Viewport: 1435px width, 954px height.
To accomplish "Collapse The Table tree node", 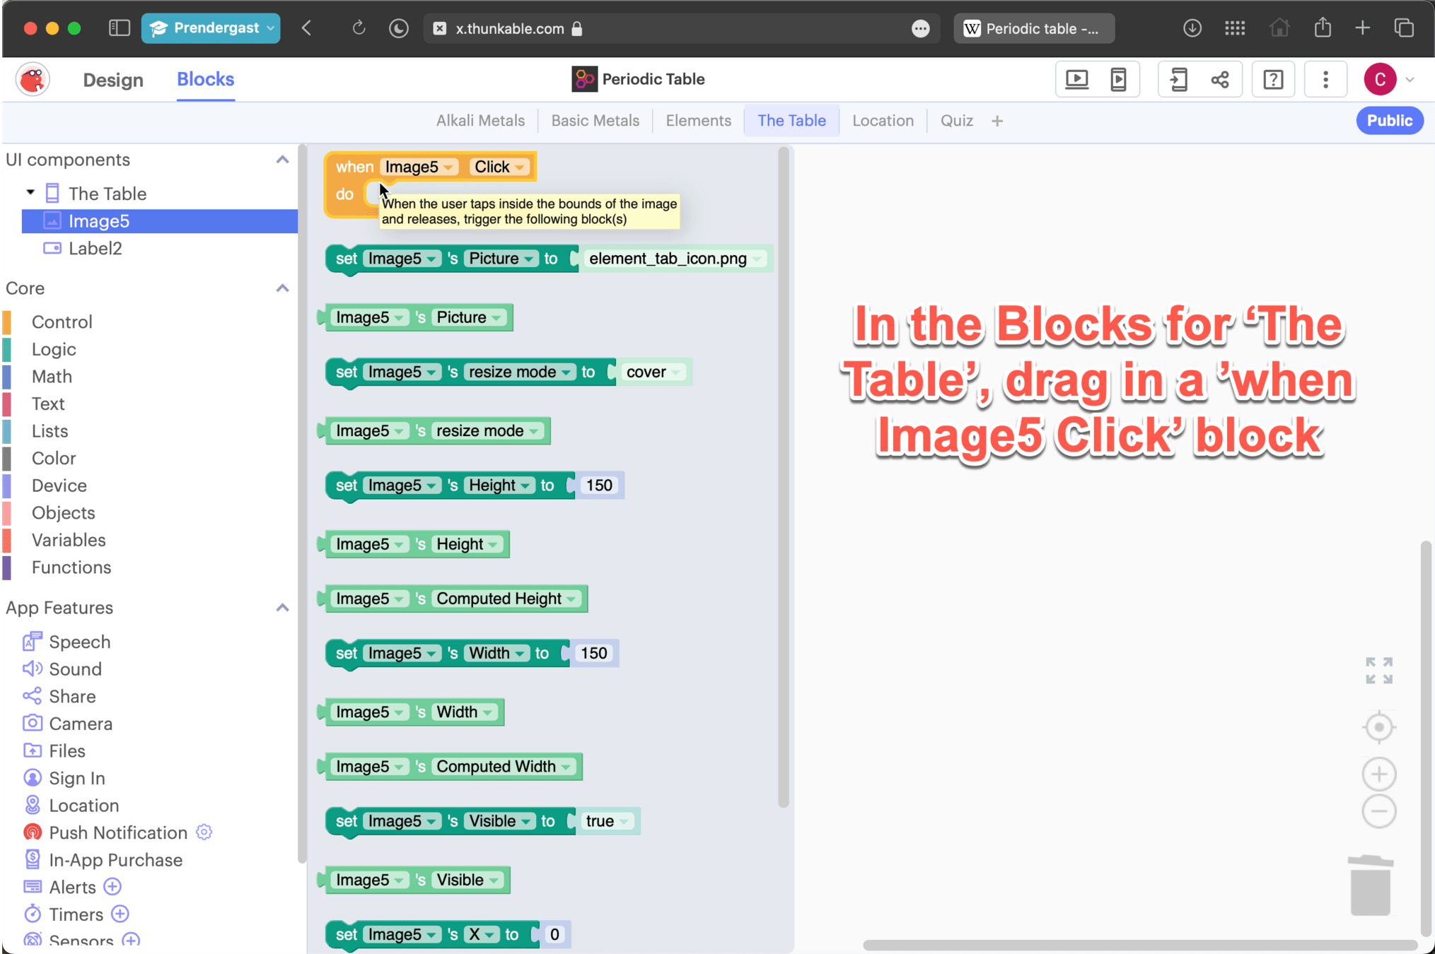I will point(30,193).
